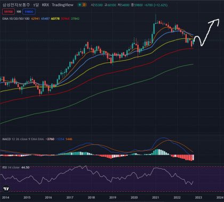Click the 2023 label on time axis
The width and height of the screenshot is (224, 202).
pyautogui.click(x=198, y=198)
